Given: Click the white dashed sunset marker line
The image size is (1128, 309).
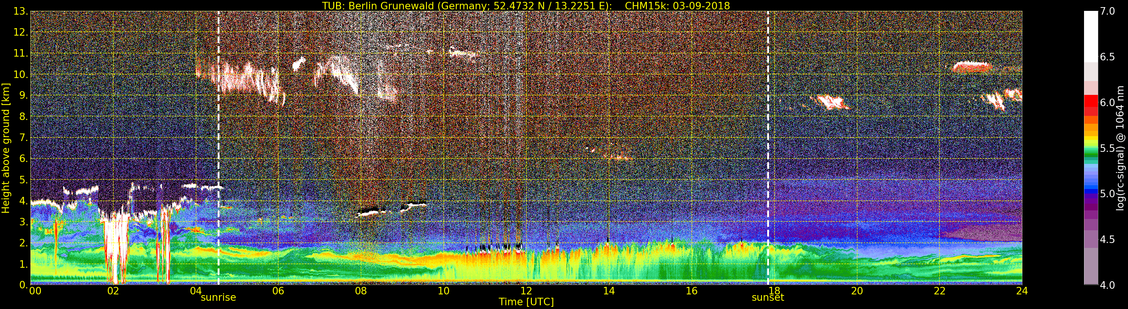Looking at the screenshot, I should tap(768, 148).
